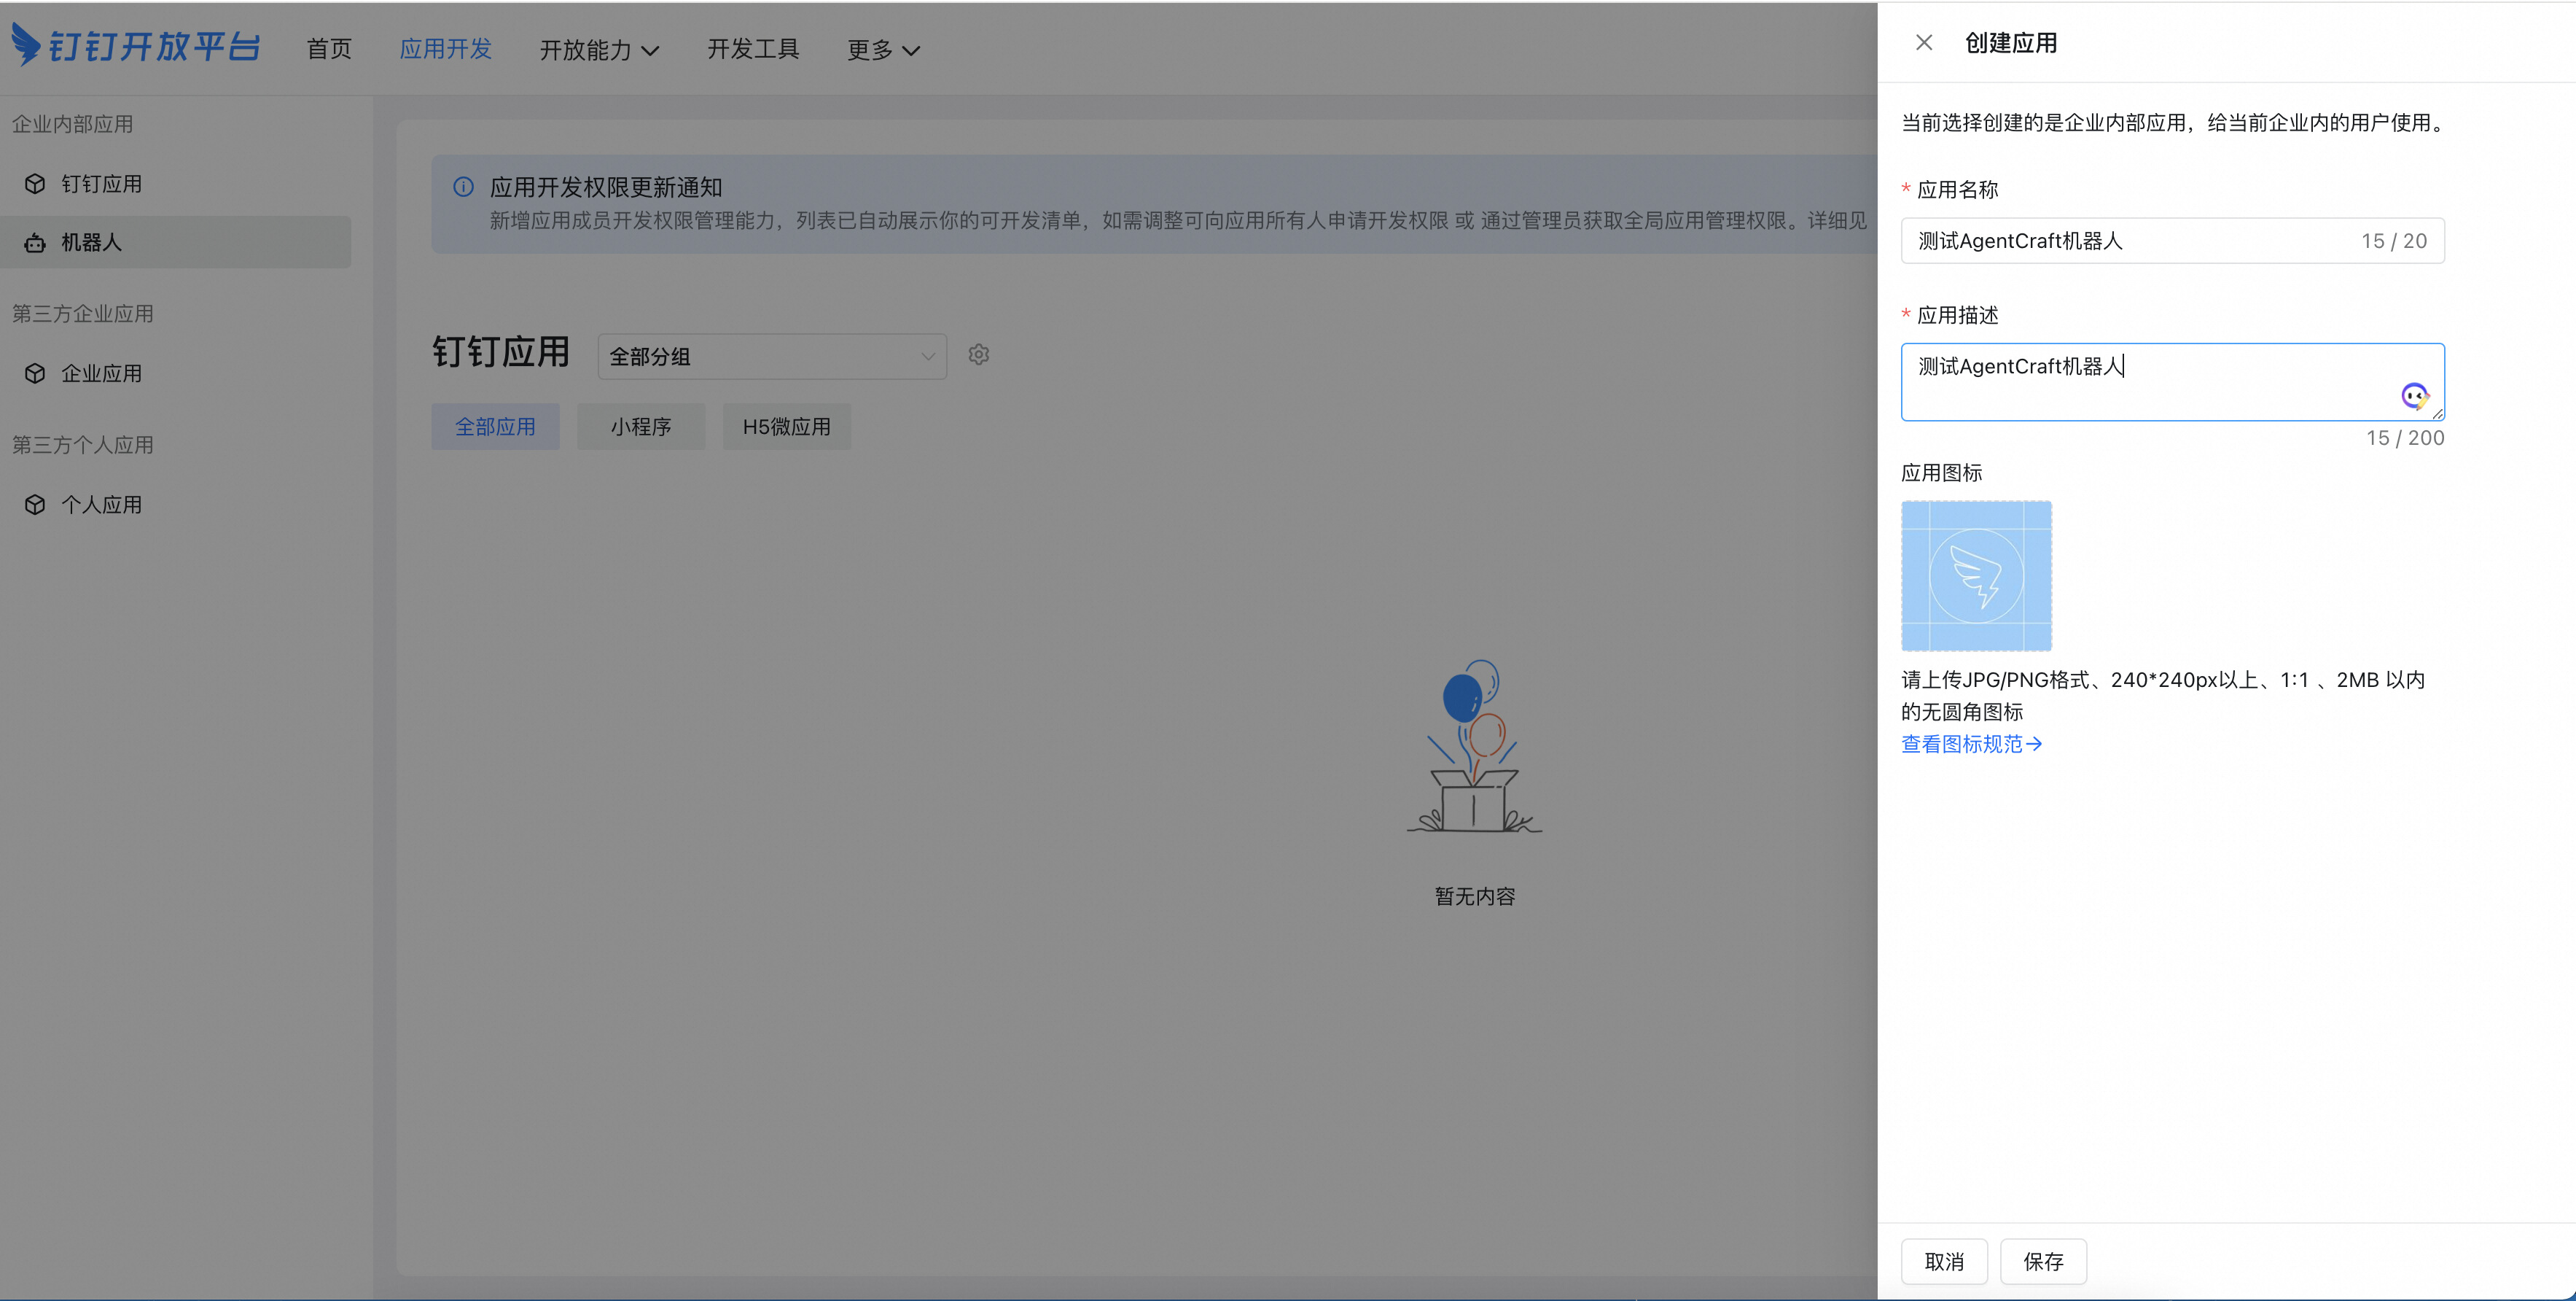Image resolution: width=2576 pixels, height=1301 pixels.
Task: Open the 首页 nav item
Action: tap(329, 49)
